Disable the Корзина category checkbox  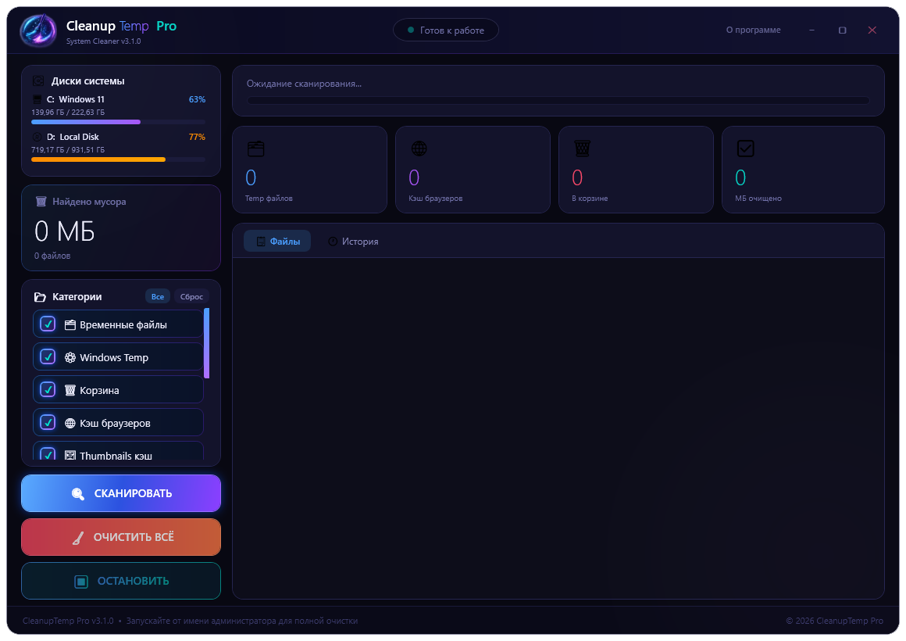[x=48, y=390]
